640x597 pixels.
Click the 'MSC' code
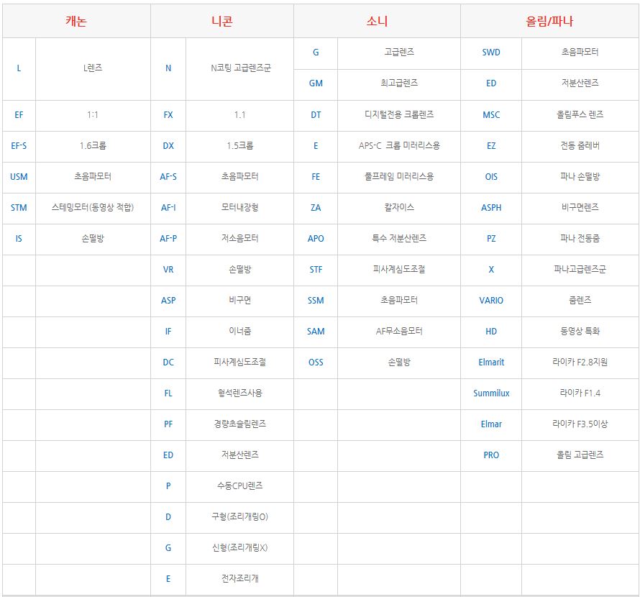[x=491, y=115]
